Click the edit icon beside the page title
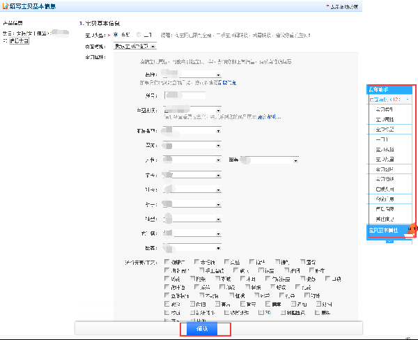 coord(6,6)
